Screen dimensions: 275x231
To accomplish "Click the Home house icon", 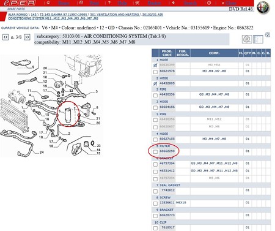I will 48,2.
